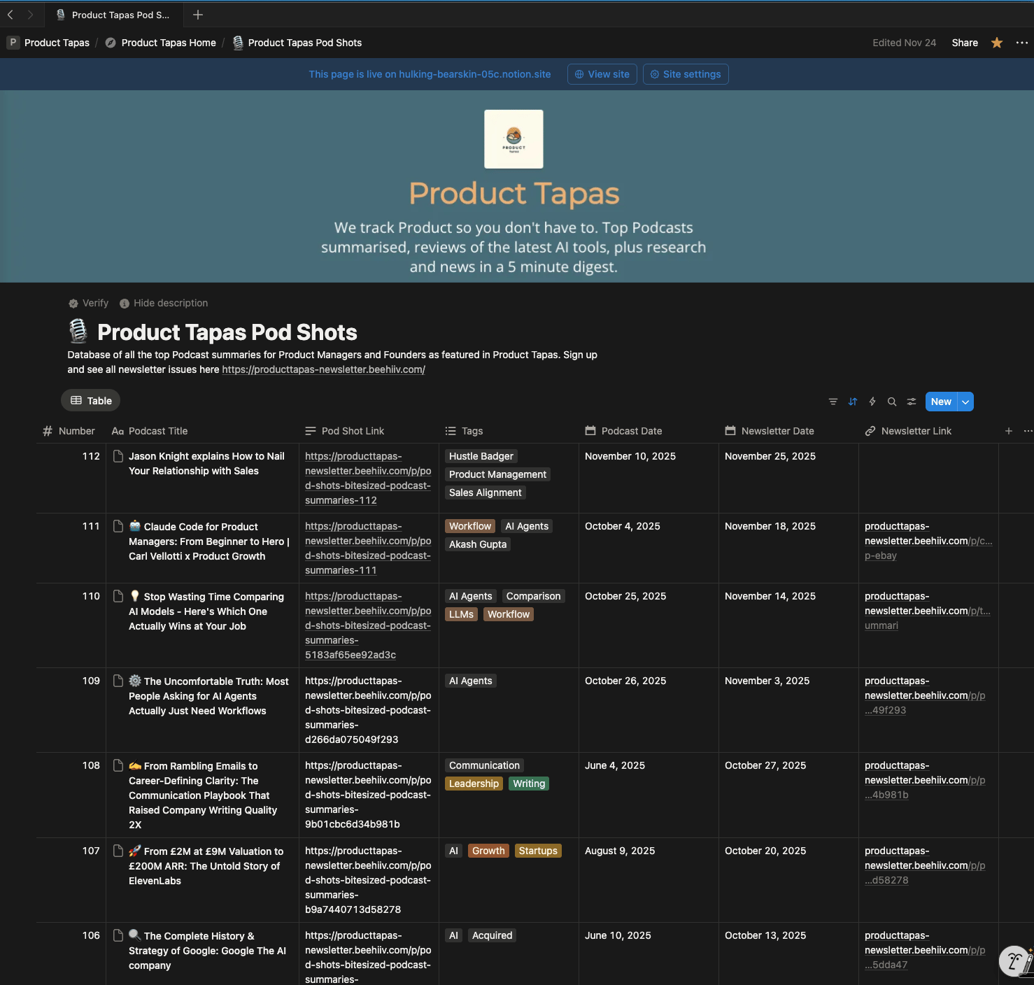Viewport: 1034px width, 985px height.
Task: Click the Growth tag in row 107
Action: 488,851
